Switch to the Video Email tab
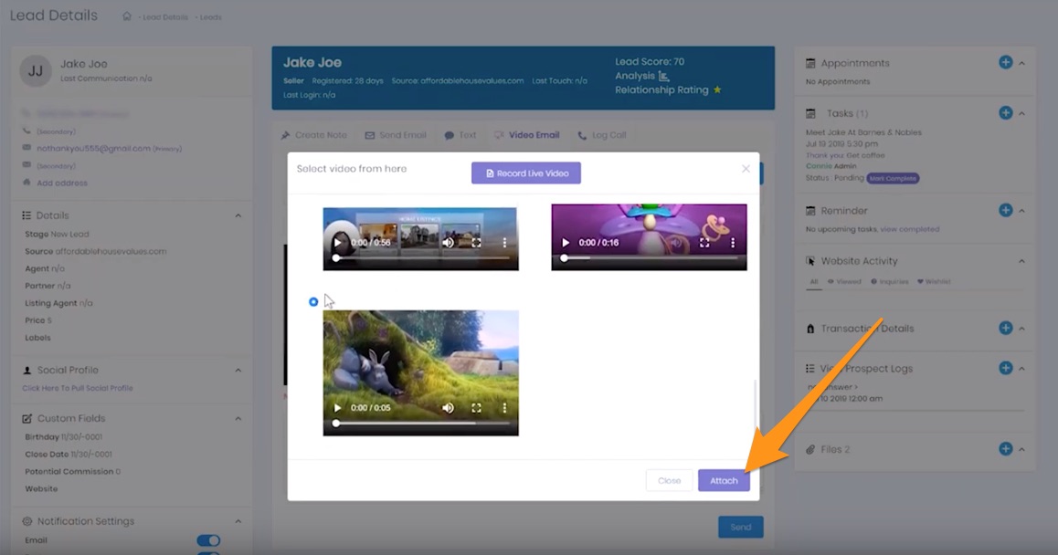The width and height of the screenshot is (1058, 555). point(527,135)
